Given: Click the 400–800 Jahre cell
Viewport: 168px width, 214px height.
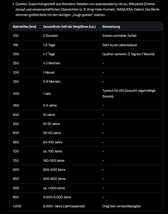Looking at the screenshot, I should pyautogui.click(x=54, y=179).
